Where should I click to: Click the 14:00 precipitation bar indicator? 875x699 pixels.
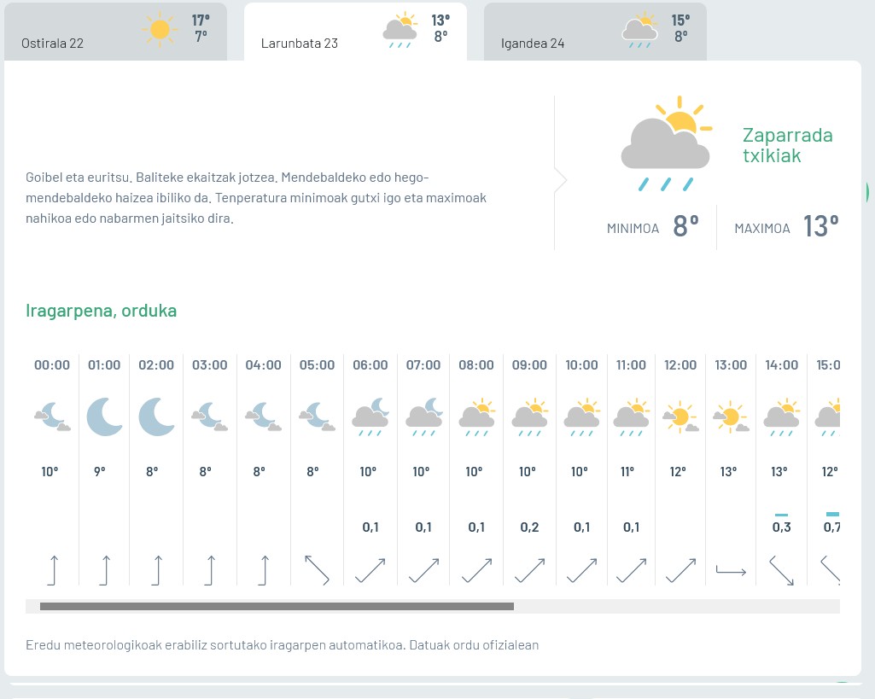(781, 515)
